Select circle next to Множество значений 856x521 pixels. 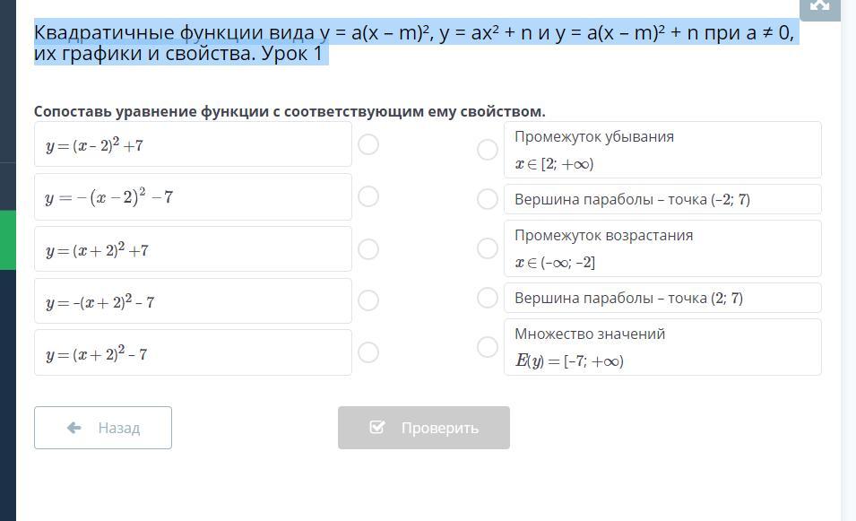488,347
